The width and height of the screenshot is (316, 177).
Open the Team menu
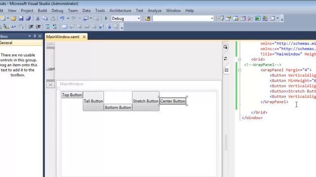(73, 11)
